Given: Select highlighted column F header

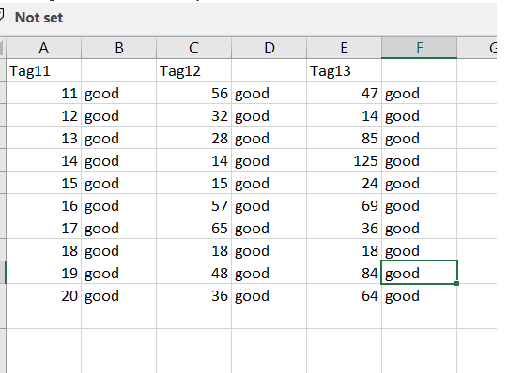Looking at the screenshot, I should [419, 48].
